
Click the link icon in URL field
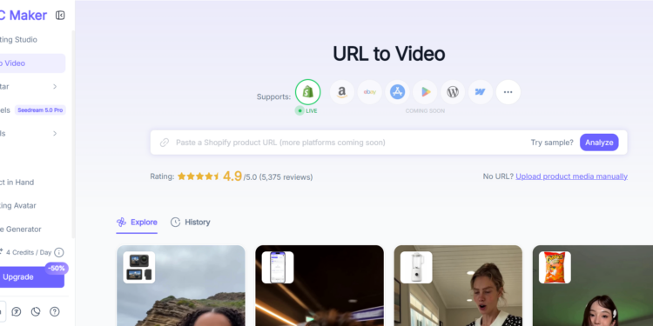point(165,143)
